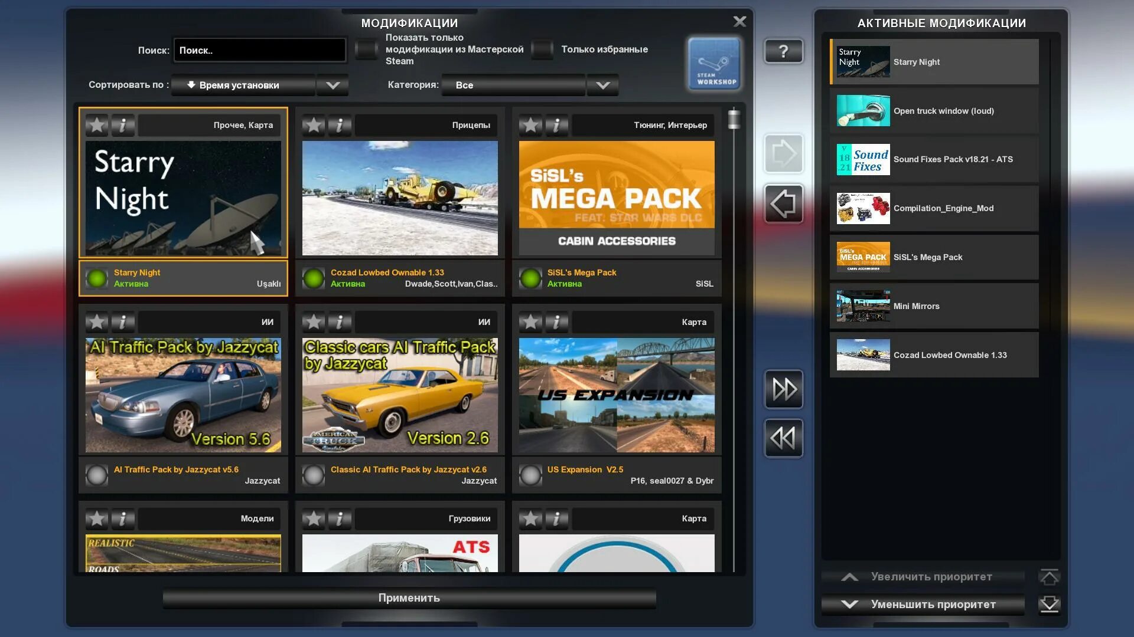This screenshot has width=1134, height=637.
Task: Open the Steam Workshop button
Action: pos(714,64)
